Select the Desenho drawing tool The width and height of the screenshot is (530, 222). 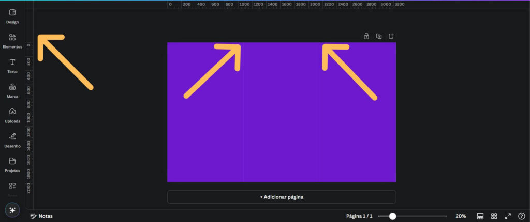[12, 140]
